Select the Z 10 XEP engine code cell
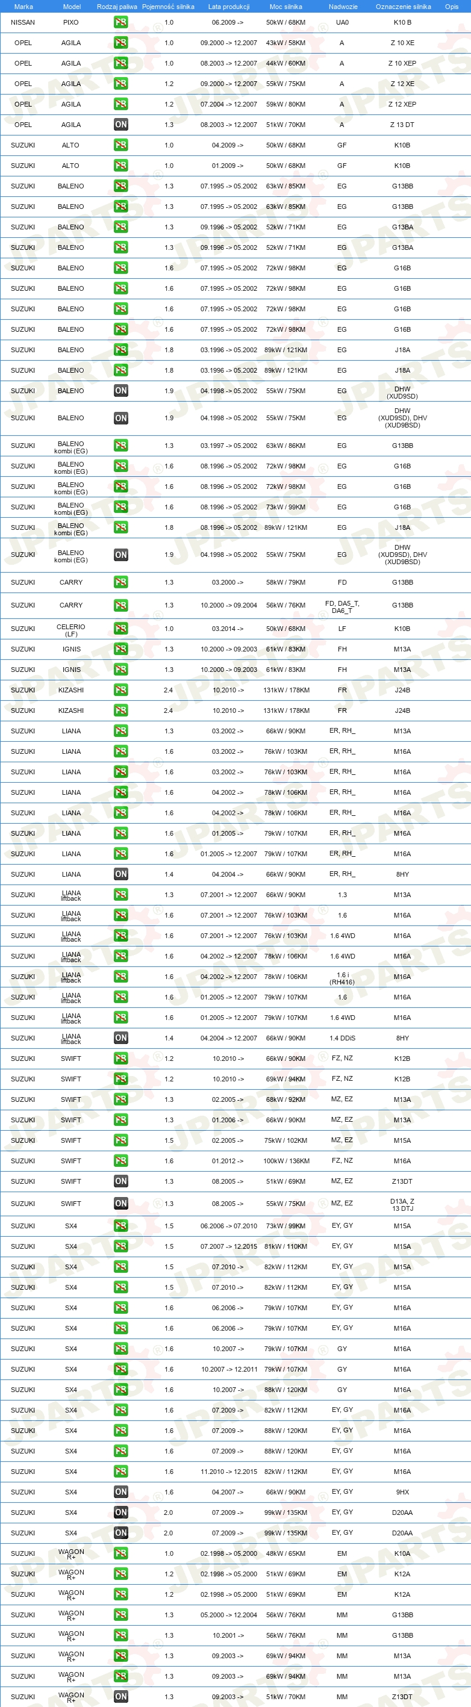 402,64
